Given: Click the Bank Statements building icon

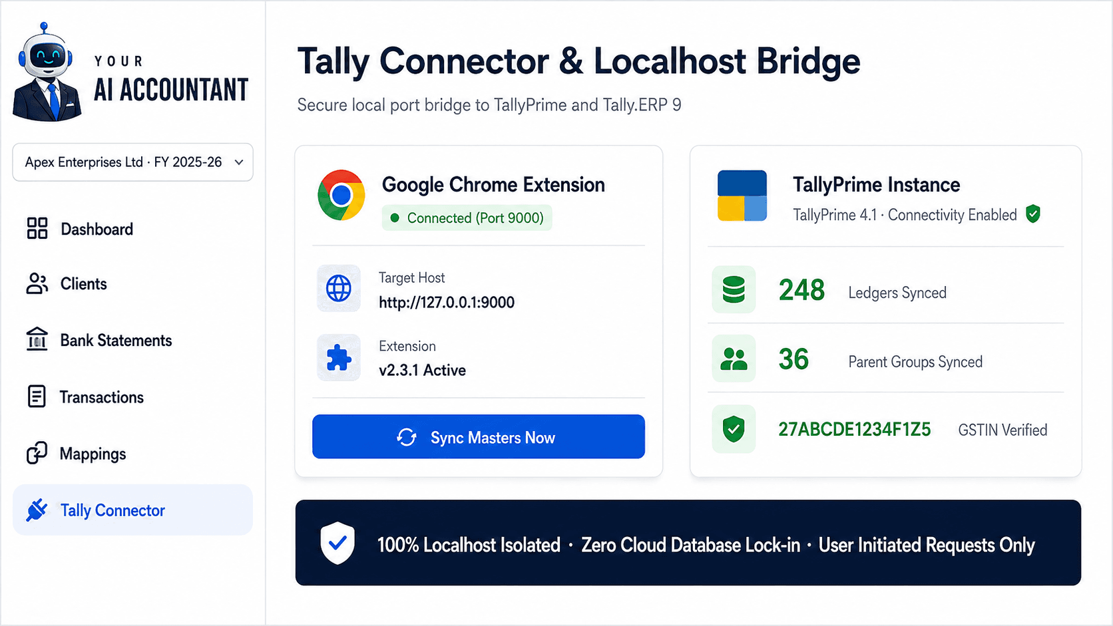Looking at the screenshot, I should 37,339.
